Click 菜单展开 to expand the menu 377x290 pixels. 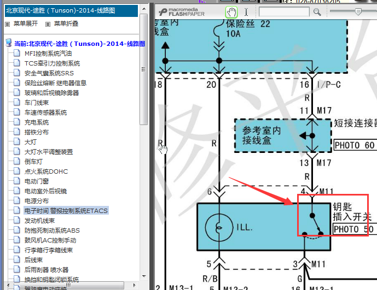[x=26, y=23]
